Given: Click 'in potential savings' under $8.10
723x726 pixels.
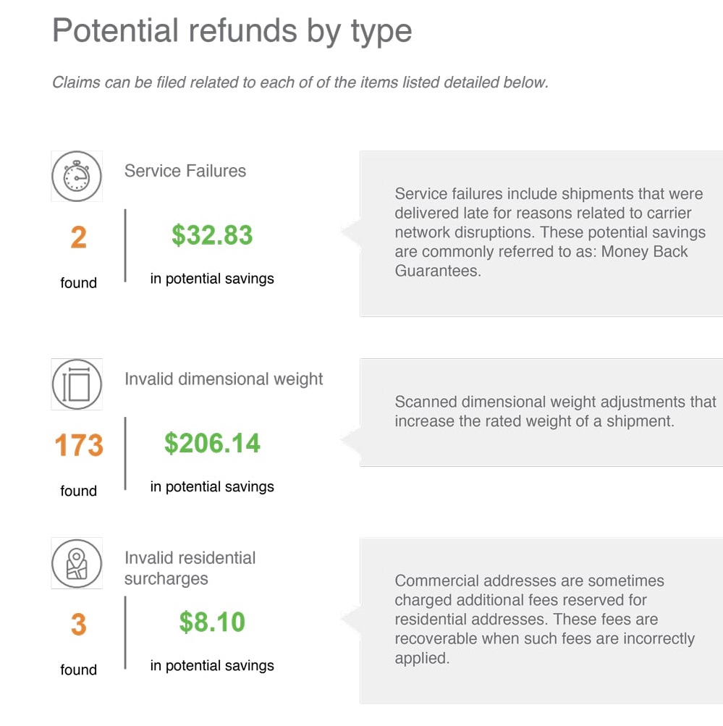Looking at the screenshot, I should pyautogui.click(x=212, y=666).
